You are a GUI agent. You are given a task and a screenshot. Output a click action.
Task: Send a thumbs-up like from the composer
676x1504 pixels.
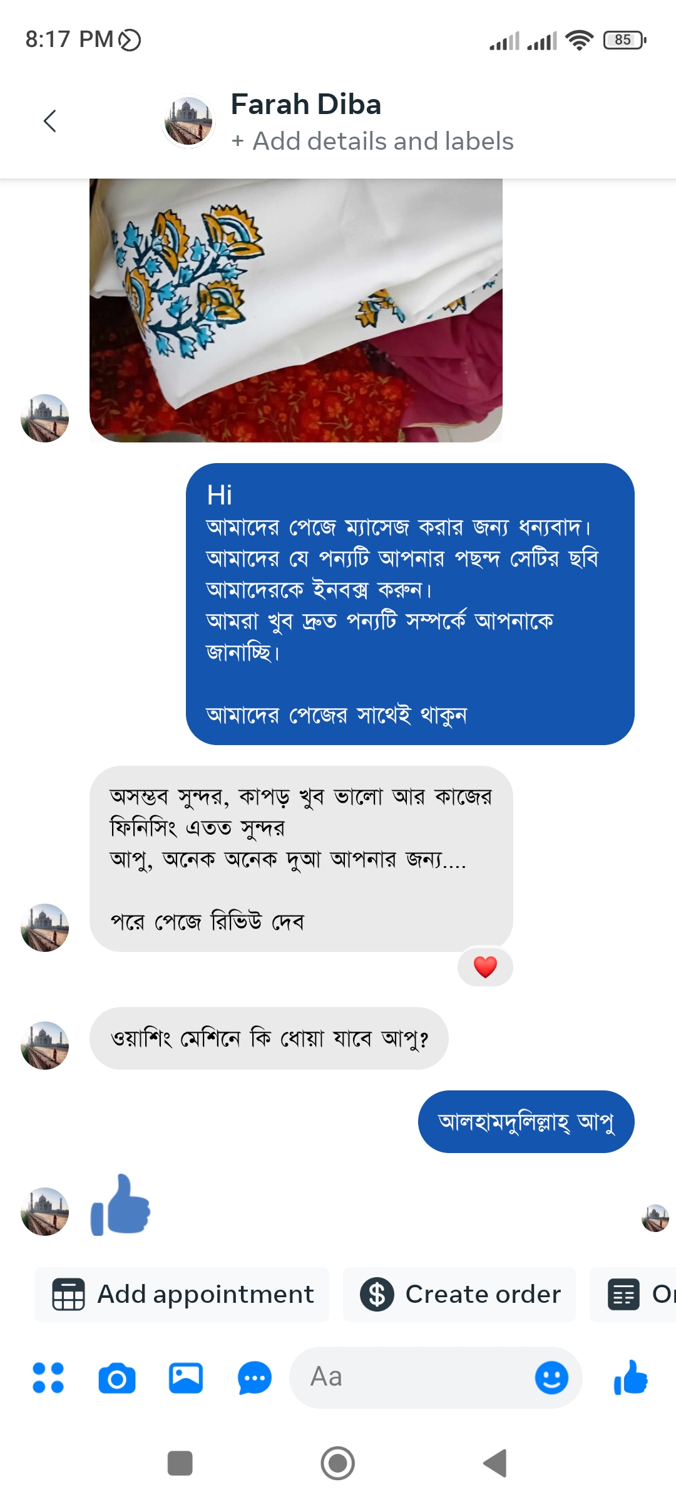(x=631, y=1378)
